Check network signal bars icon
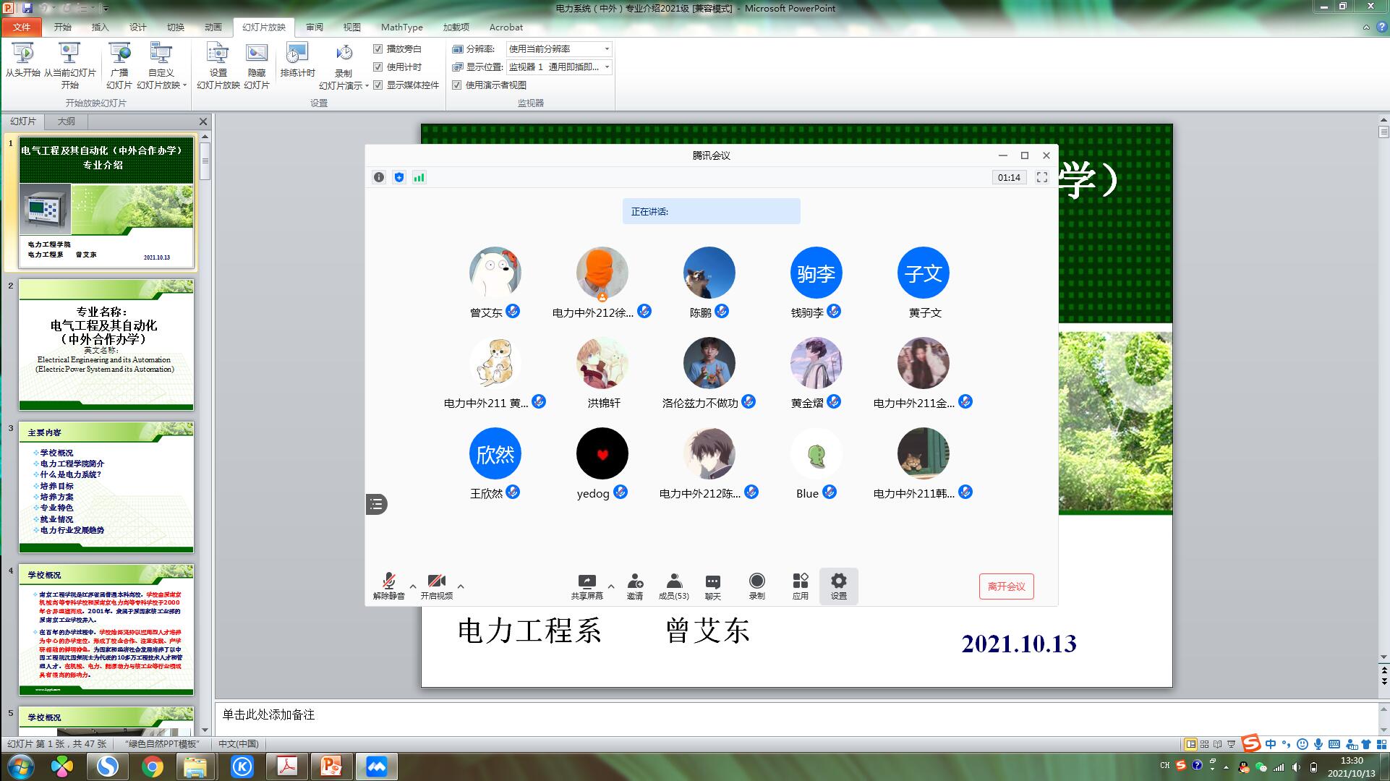The image size is (1390, 781). (419, 177)
